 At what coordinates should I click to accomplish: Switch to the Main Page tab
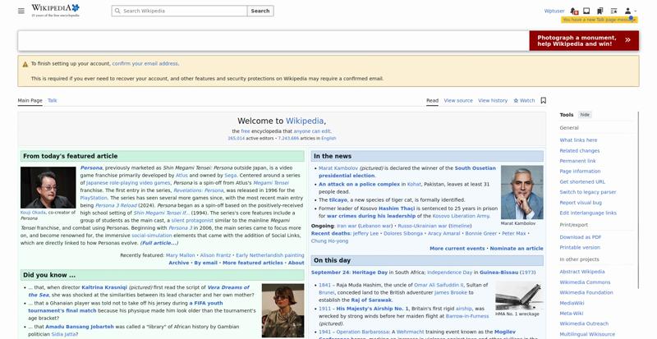(30, 101)
